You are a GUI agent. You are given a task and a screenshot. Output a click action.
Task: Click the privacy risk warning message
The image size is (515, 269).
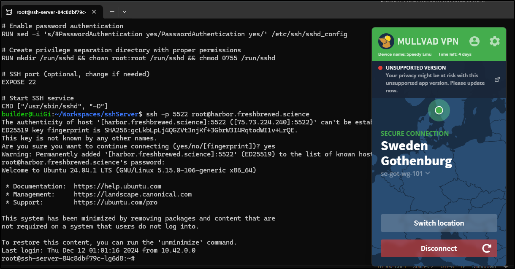point(435,83)
